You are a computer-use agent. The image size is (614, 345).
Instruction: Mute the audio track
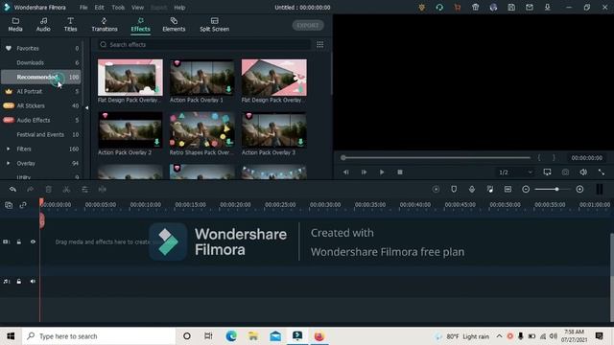pos(33,281)
